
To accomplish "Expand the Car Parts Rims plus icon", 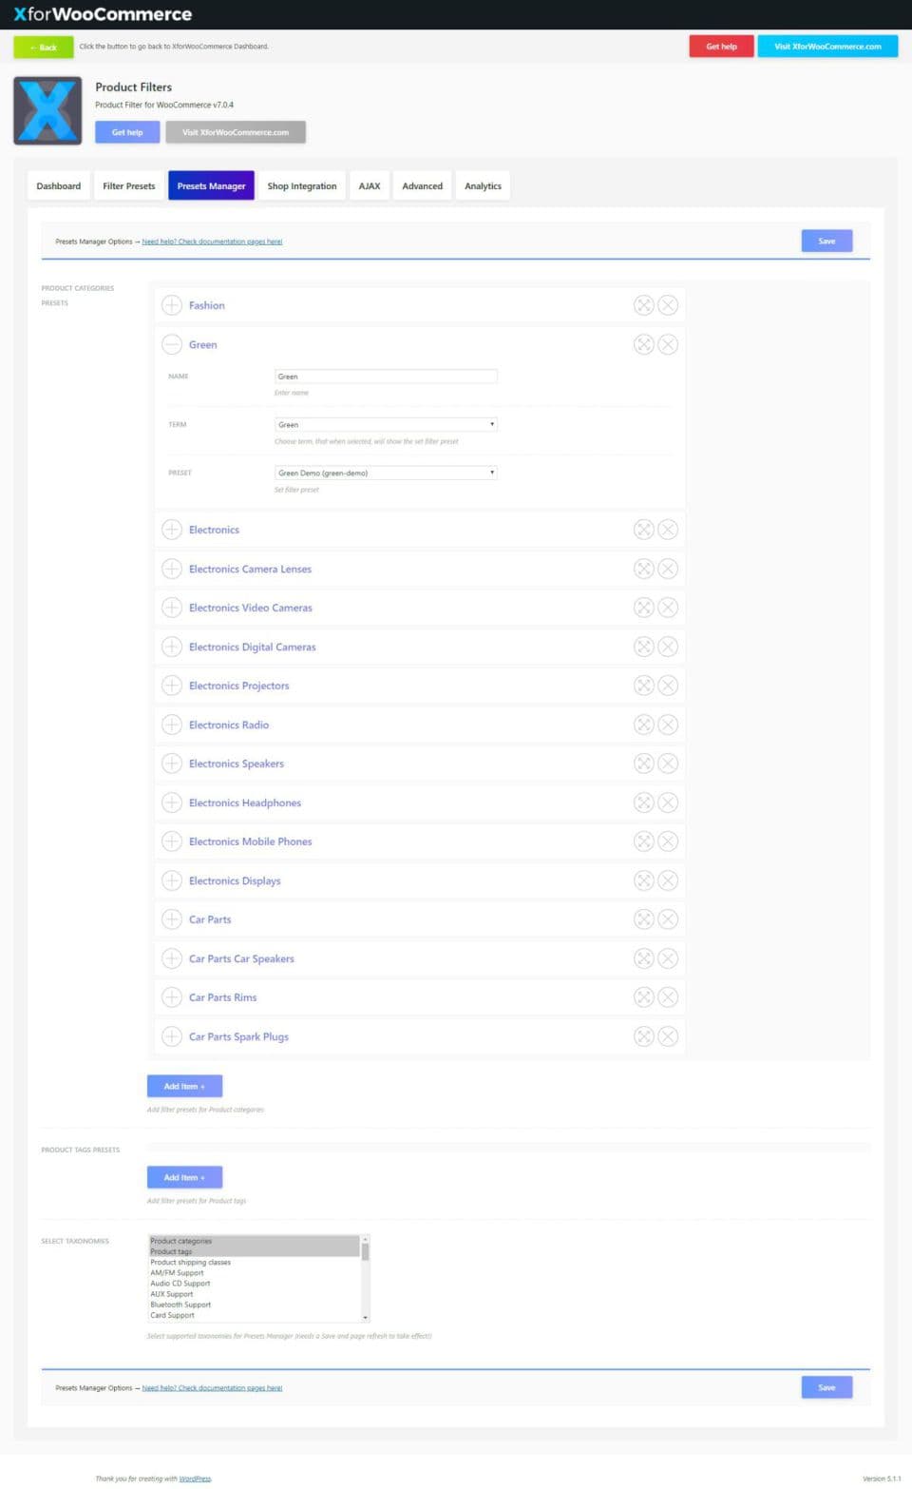I will pos(172,997).
